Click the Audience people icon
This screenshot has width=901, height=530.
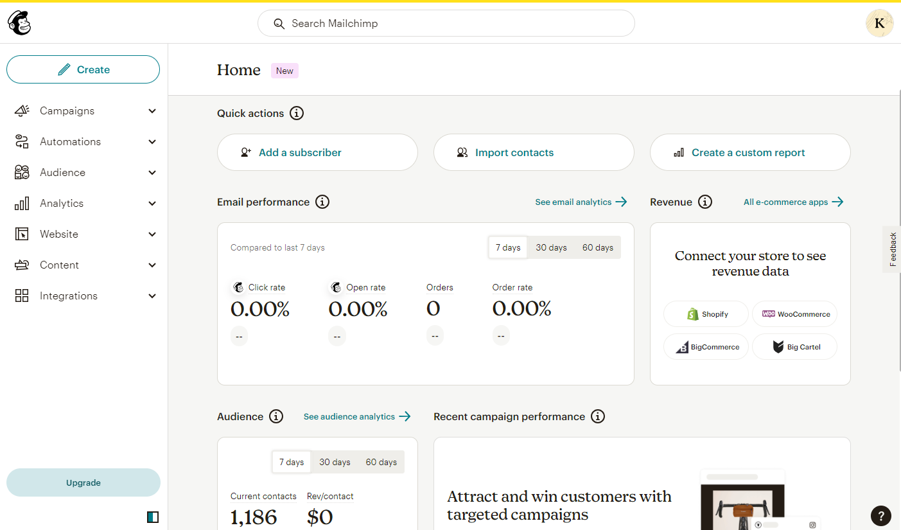(x=22, y=173)
